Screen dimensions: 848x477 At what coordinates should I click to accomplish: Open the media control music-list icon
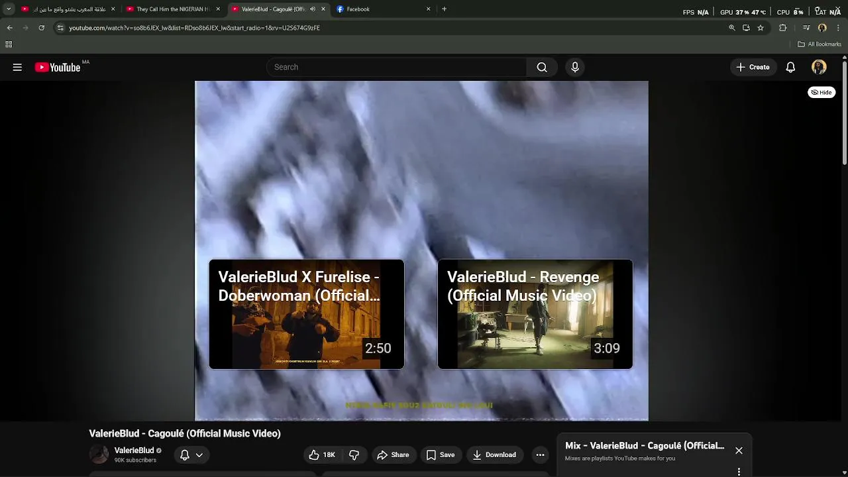click(x=806, y=28)
